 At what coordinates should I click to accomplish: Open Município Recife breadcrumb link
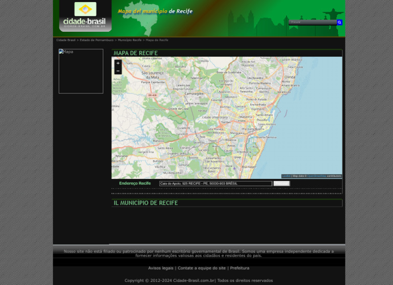pos(129,40)
